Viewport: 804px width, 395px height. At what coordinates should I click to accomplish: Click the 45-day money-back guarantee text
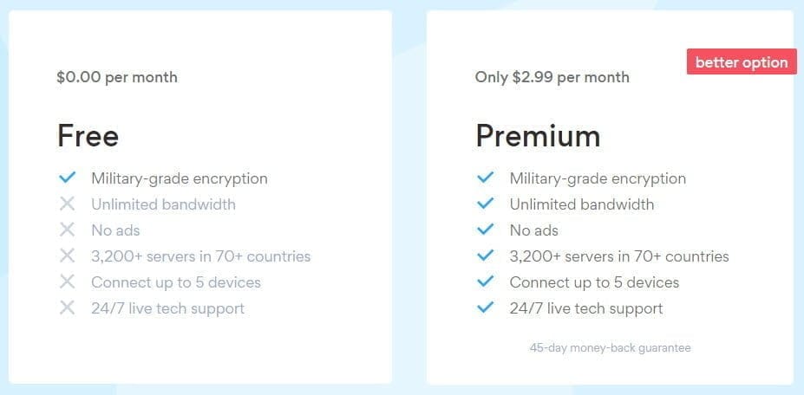(610, 348)
